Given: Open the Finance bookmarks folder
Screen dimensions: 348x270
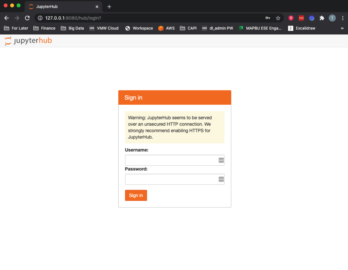Looking at the screenshot, I should tap(44, 28).
